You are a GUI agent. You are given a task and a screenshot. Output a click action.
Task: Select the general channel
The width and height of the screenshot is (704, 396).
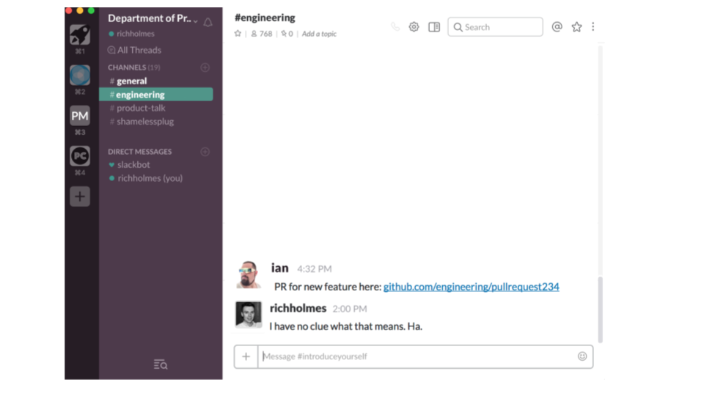point(132,81)
